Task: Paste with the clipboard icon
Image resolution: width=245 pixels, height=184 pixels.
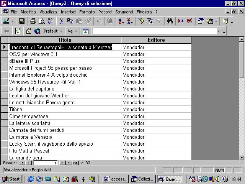Action: coord(79,21)
